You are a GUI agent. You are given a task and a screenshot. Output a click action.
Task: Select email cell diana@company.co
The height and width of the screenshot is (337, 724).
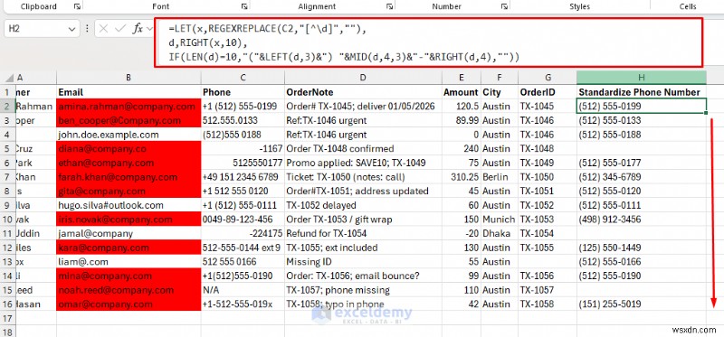point(129,148)
